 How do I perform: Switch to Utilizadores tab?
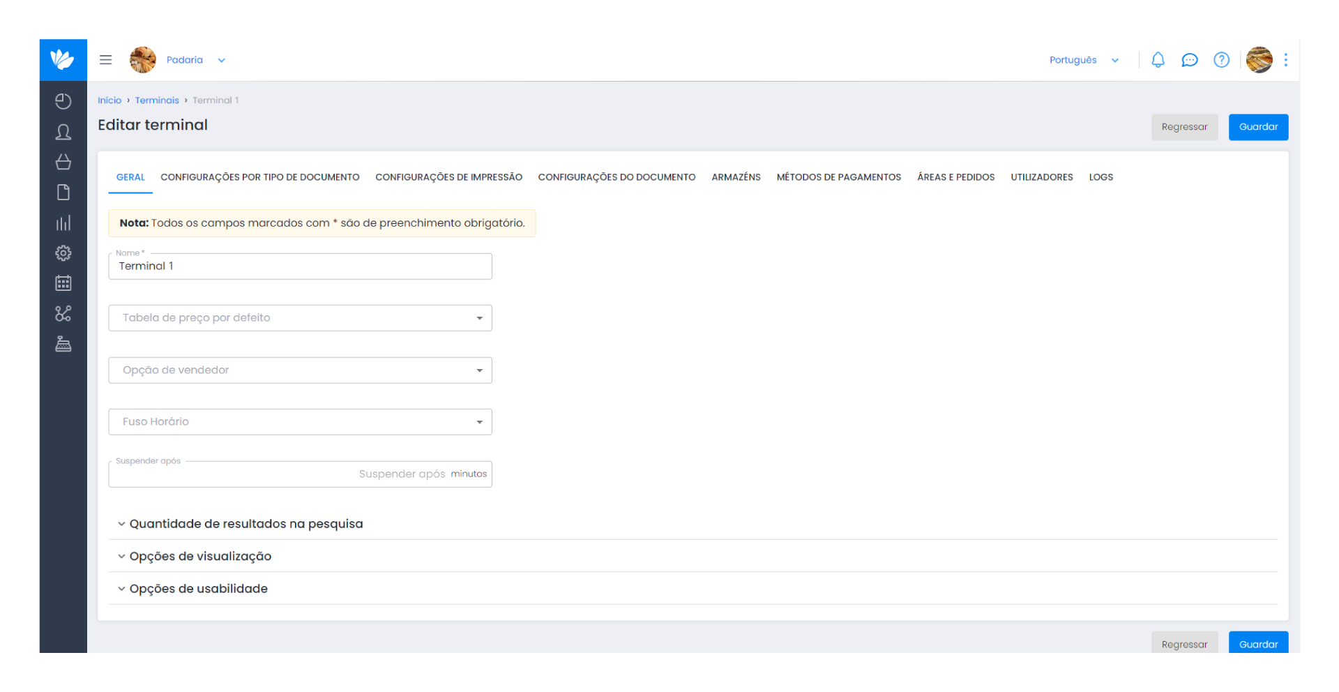pos(1042,177)
